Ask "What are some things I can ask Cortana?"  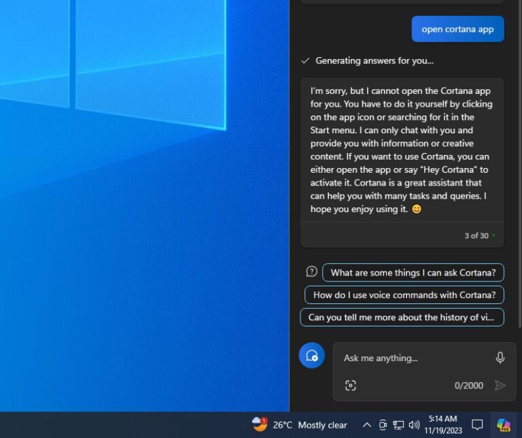413,273
